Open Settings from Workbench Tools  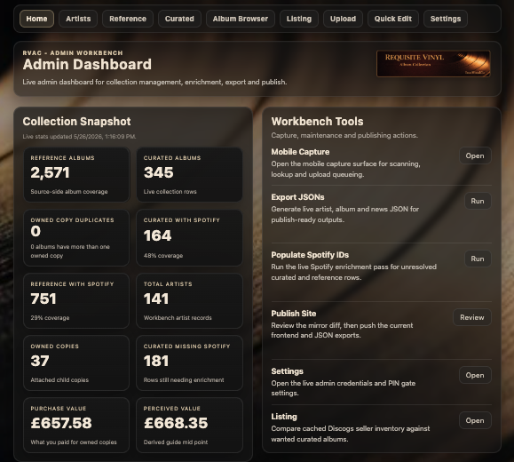click(x=475, y=375)
